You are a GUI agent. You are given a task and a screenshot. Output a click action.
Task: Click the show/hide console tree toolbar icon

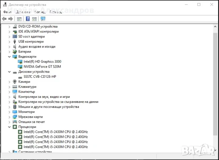click(x=19, y=19)
